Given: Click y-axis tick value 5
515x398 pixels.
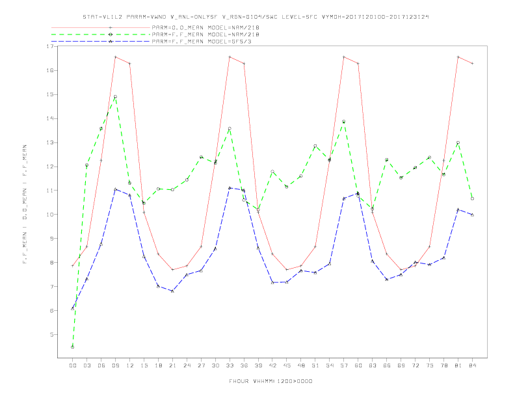Looking at the screenshot, I should coord(52,335).
